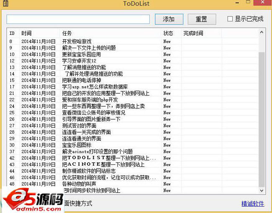Minimize the ToDoList window
This screenshot has width=272, height=213.
click(237, 3)
